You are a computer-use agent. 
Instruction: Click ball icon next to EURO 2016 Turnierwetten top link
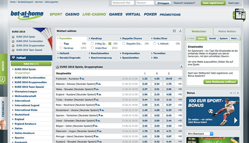[x=13, y=41]
